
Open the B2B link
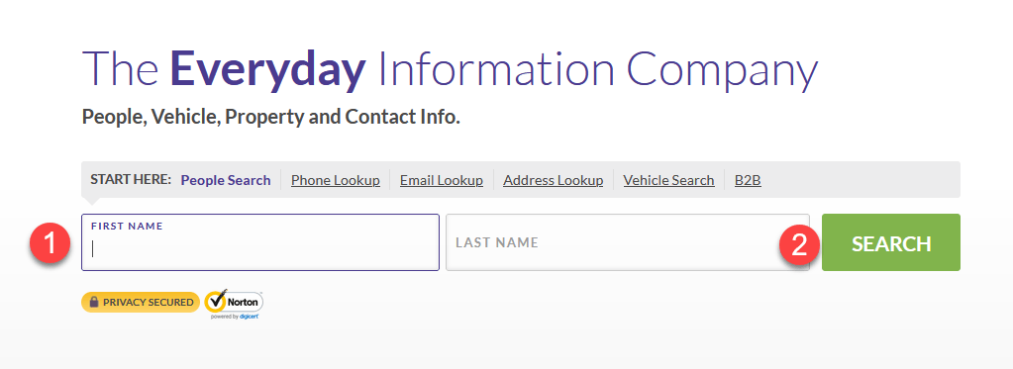pyautogui.click(x=748, y=180)
